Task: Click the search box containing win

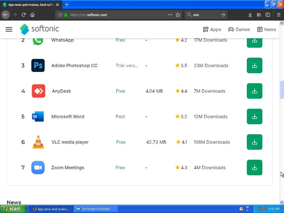Action: 206,15
